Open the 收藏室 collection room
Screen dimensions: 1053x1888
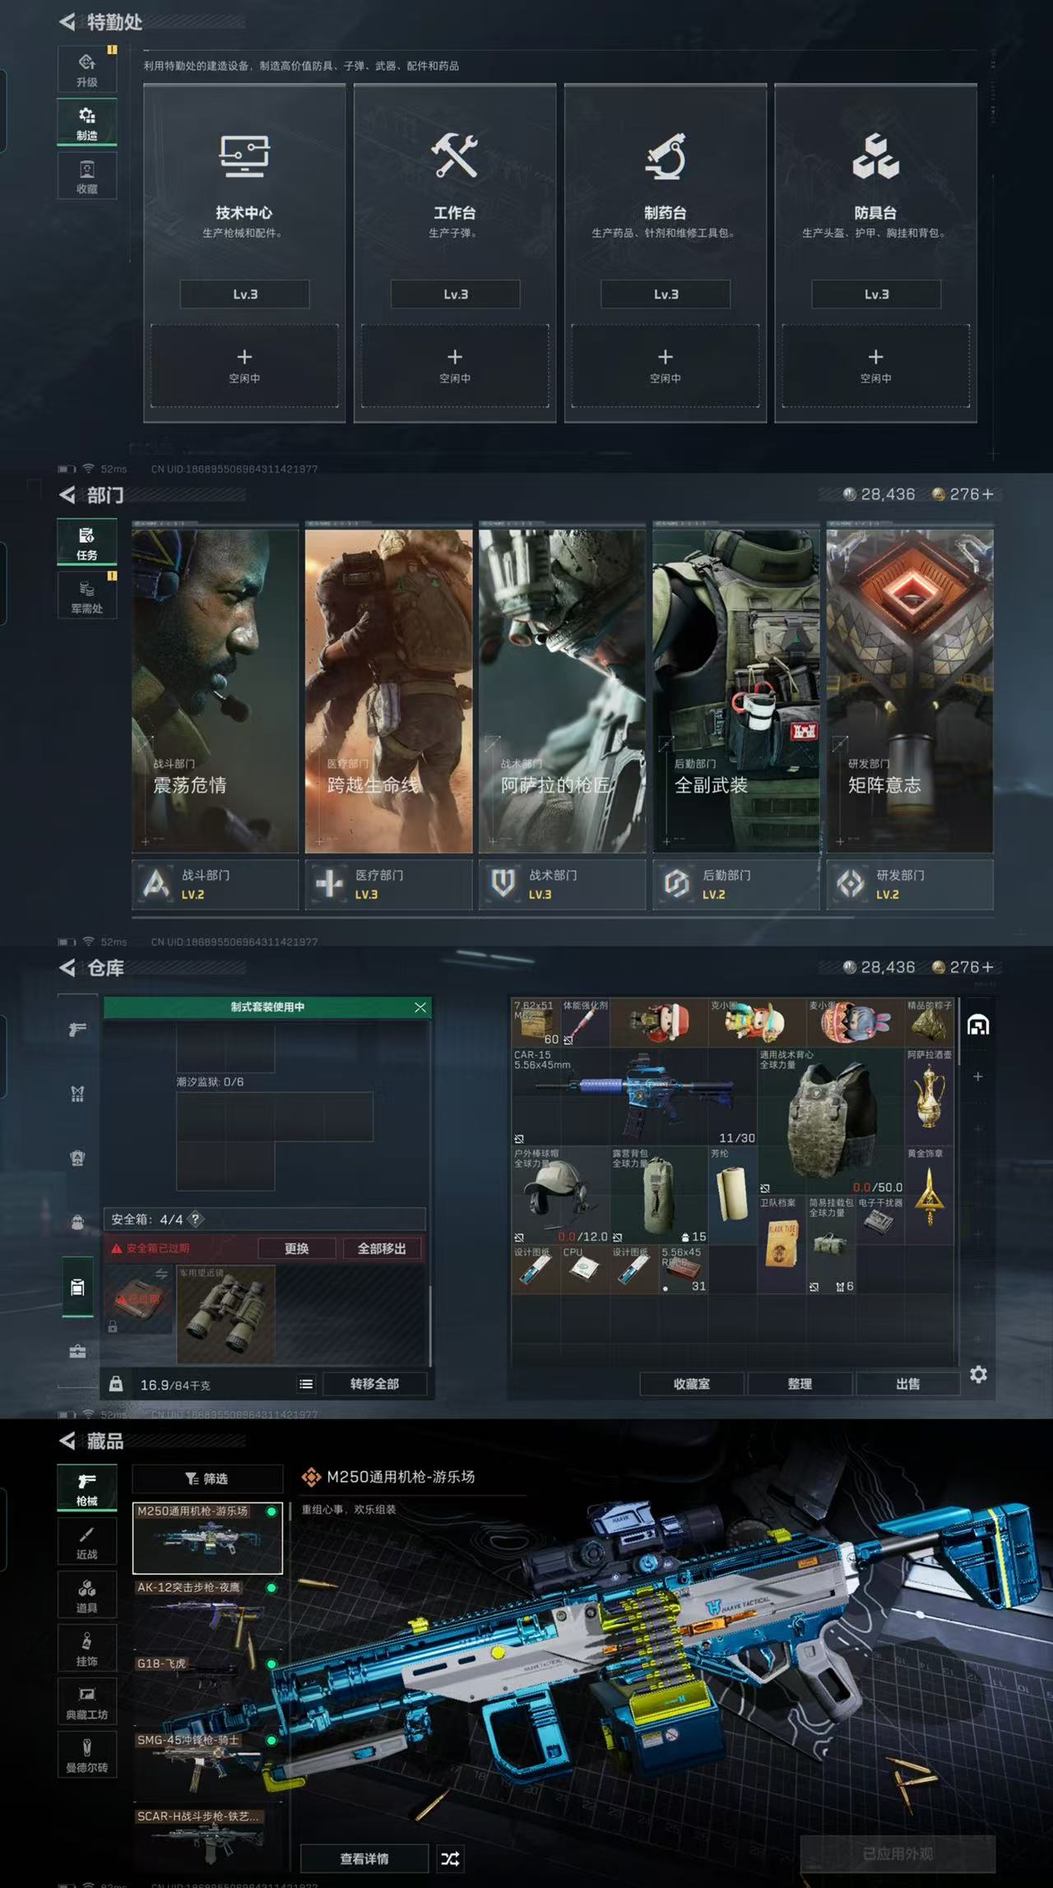pos(692,1384)
